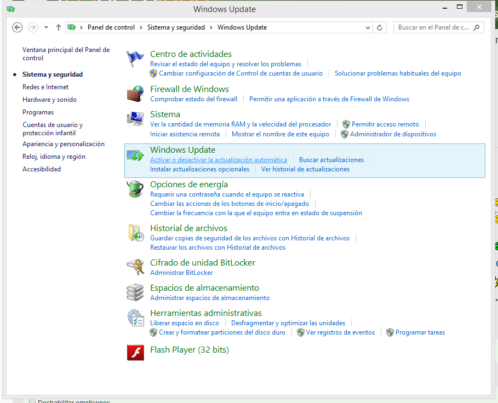Click the red Flash Player icon
This screenshot has height=403, width=498.
tap(136, 353)
